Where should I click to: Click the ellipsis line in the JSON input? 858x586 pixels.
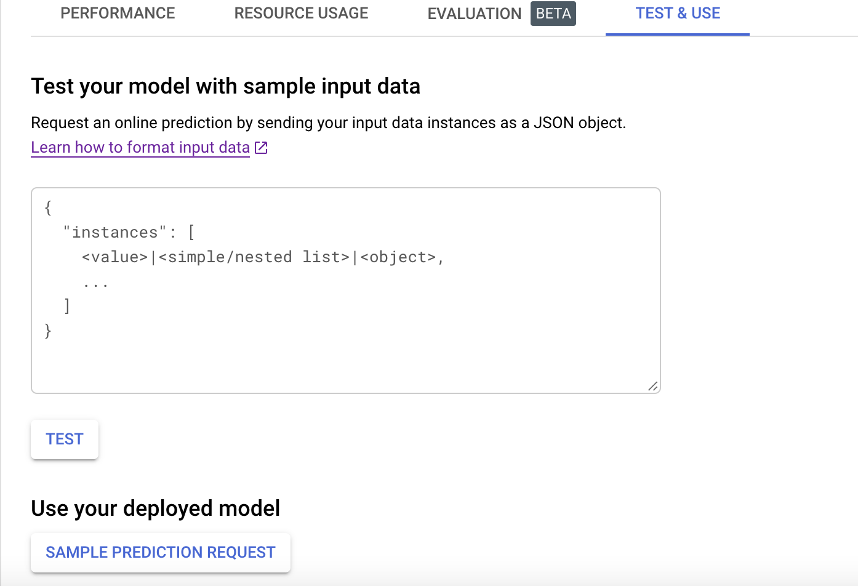coord(96,283)
